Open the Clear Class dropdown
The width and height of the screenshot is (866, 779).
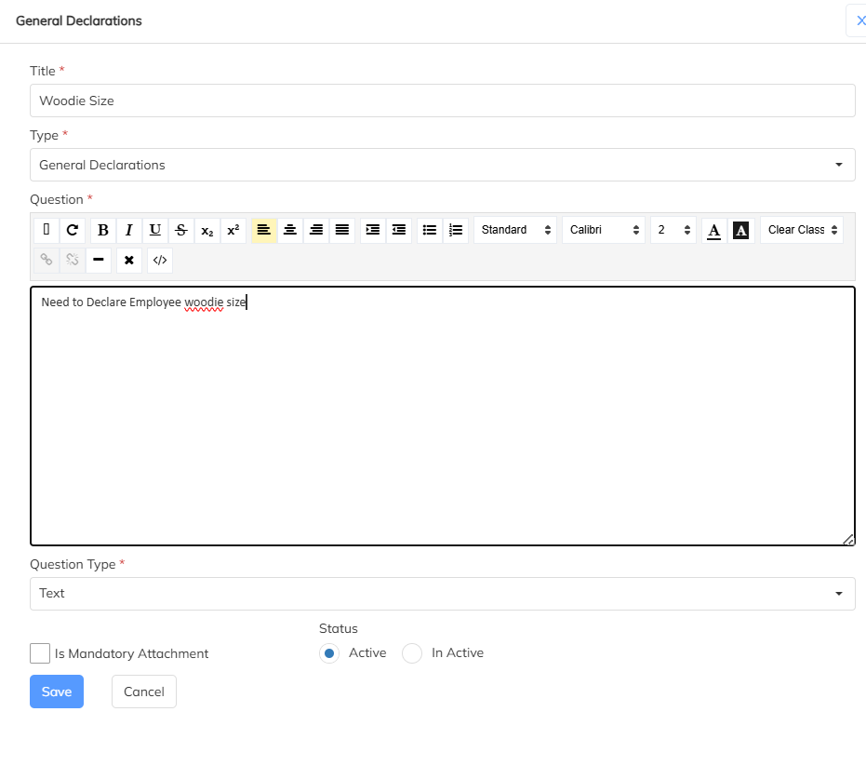[802, 230]
